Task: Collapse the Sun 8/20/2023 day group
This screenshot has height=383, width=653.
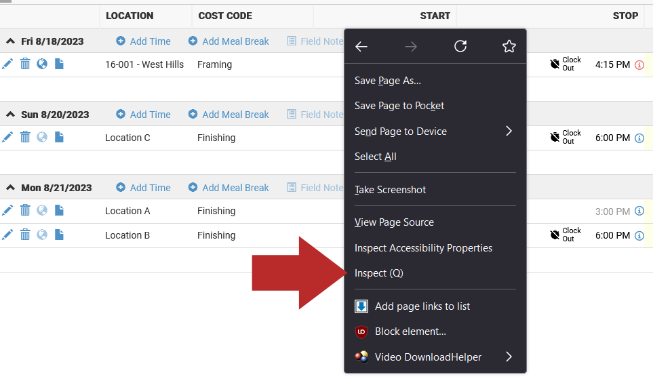Action: tap(11, 115)
